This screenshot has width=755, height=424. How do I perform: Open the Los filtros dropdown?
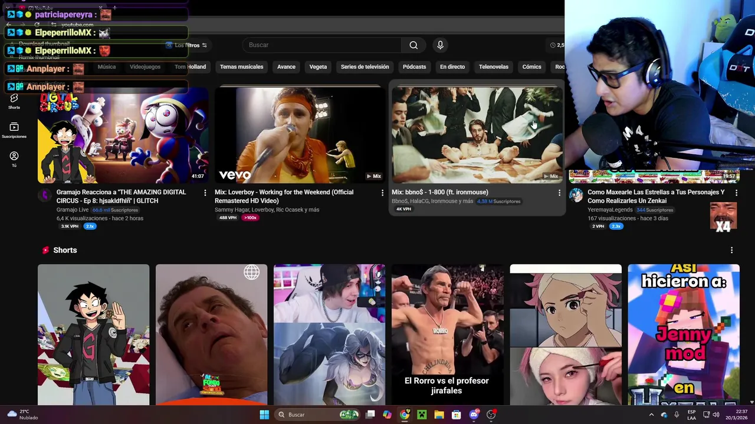[187, 45]
